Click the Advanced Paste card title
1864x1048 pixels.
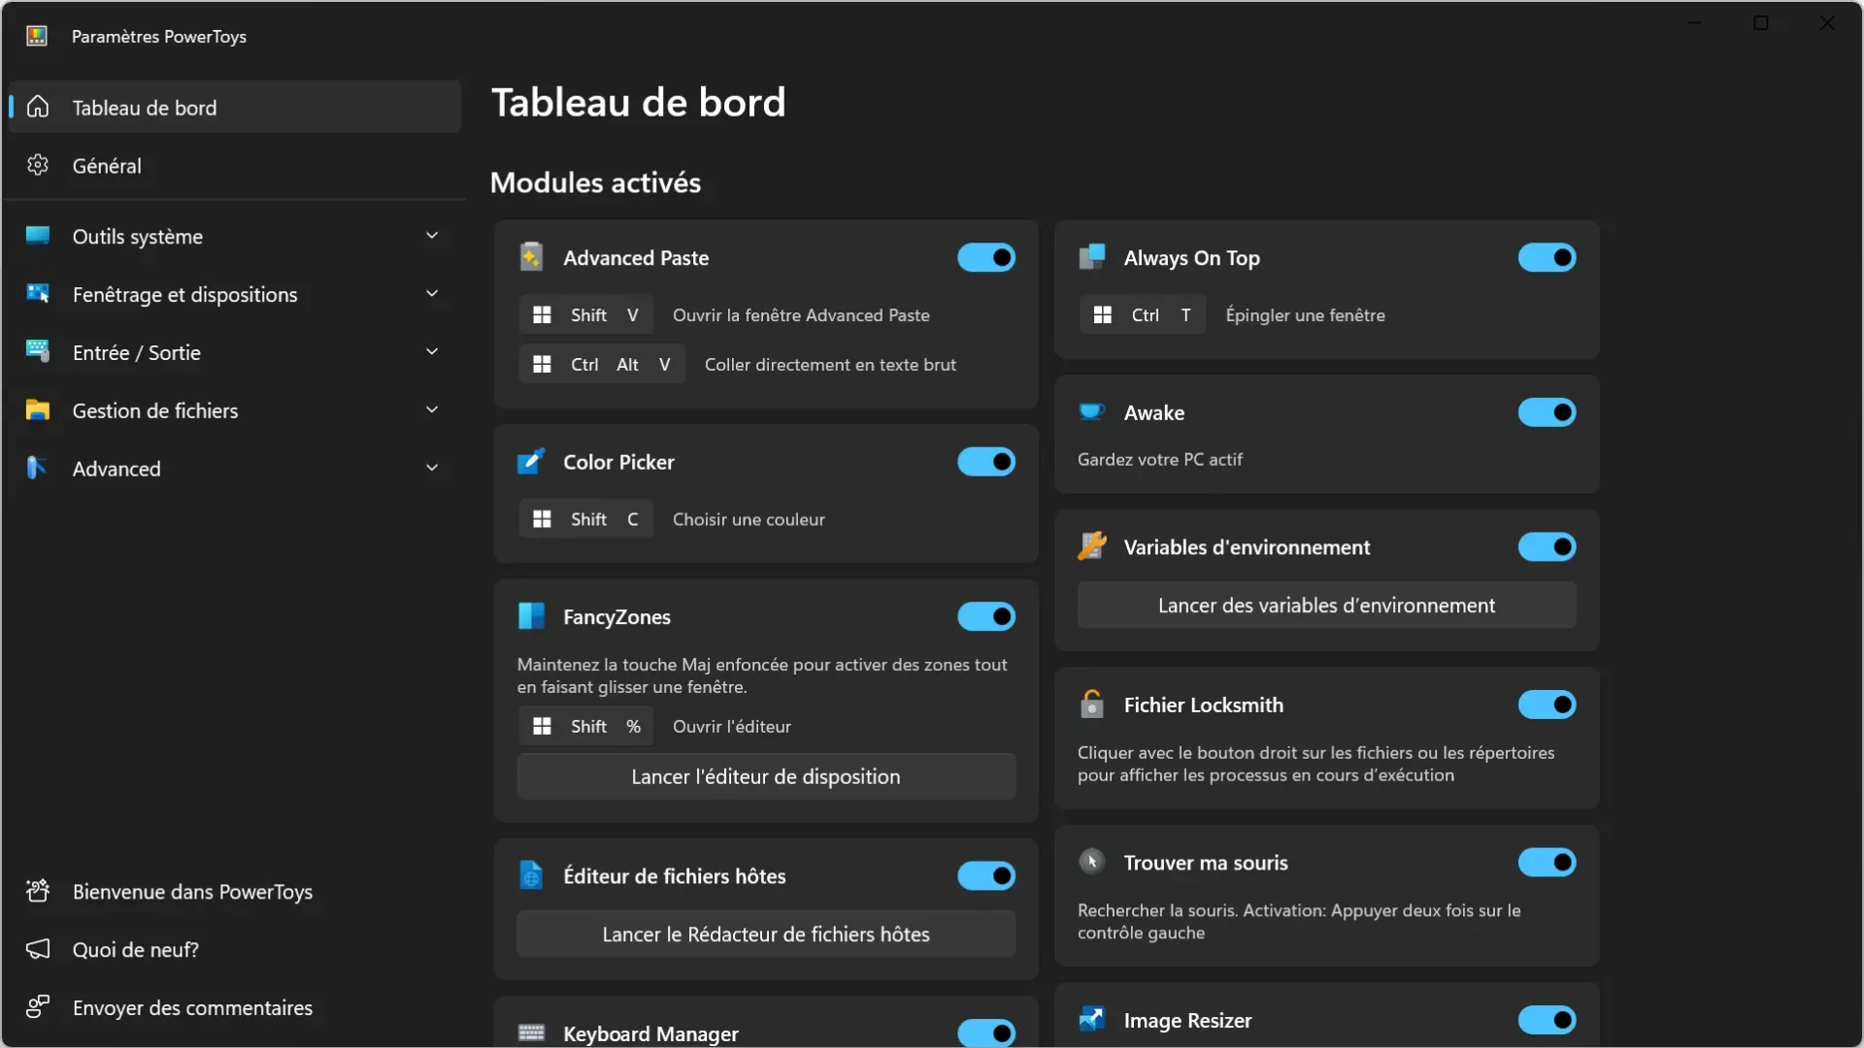point(636,258)
